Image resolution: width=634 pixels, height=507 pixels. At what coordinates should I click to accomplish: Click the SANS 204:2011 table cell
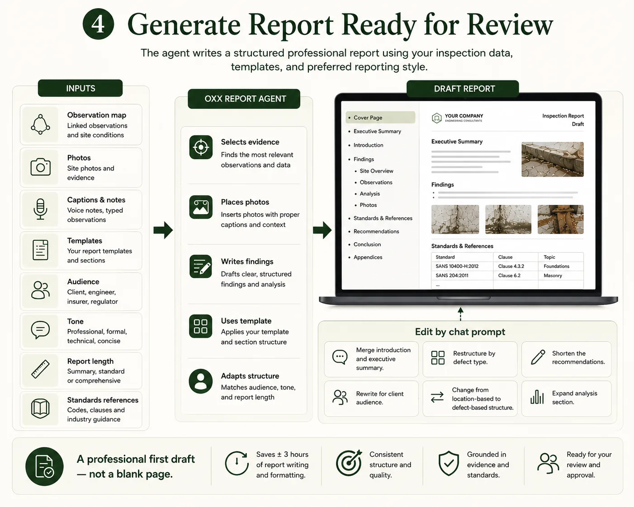point(462,276)
